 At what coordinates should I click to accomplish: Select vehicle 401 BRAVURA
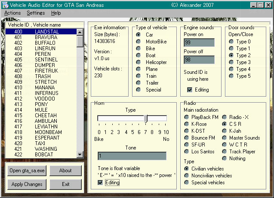coord(41,37)
